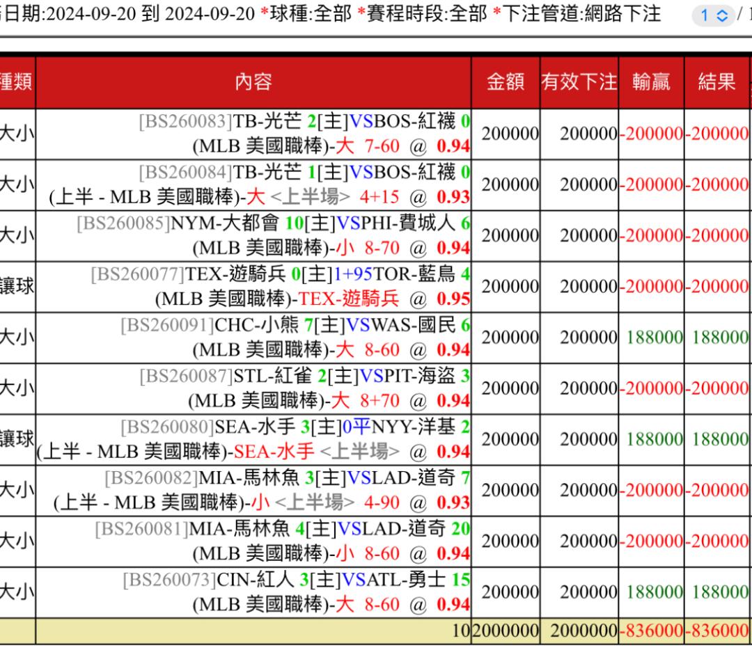The image size is (752, 657).
Task: Click the TOR-藍鳥 team name
Action: tap(414, 274)
